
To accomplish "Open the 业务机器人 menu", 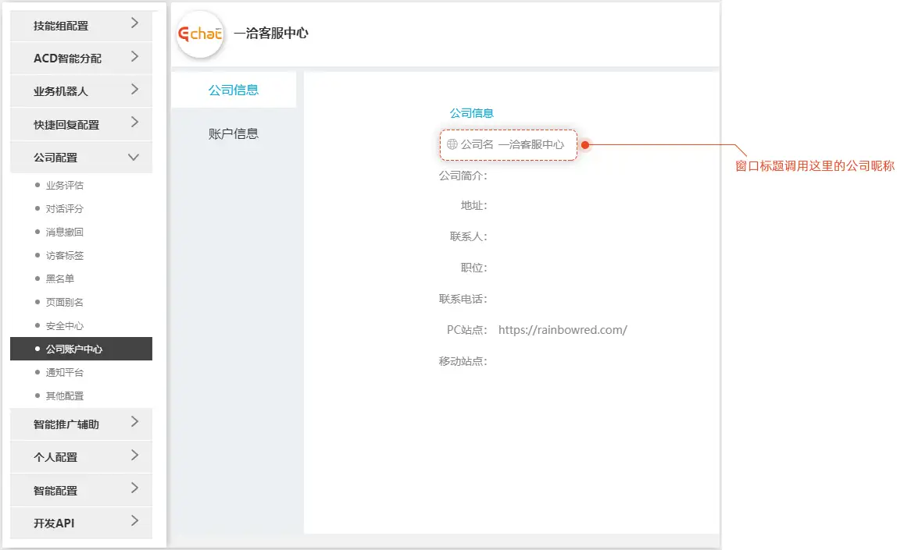I will click(x=81, y=91).
